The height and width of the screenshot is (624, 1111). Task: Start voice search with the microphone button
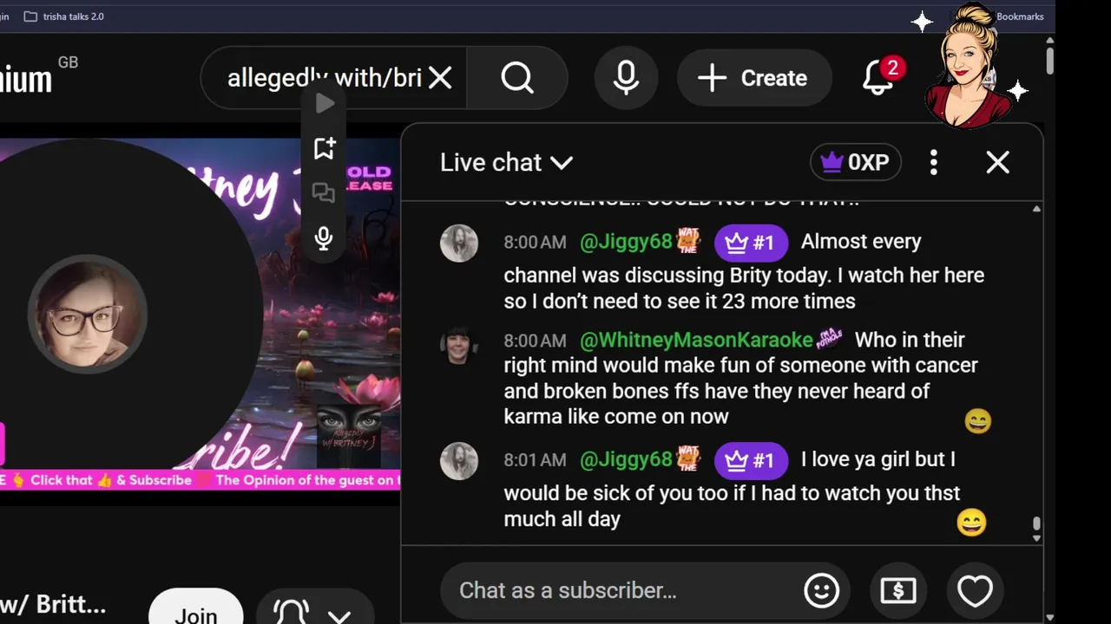point(626,78)
